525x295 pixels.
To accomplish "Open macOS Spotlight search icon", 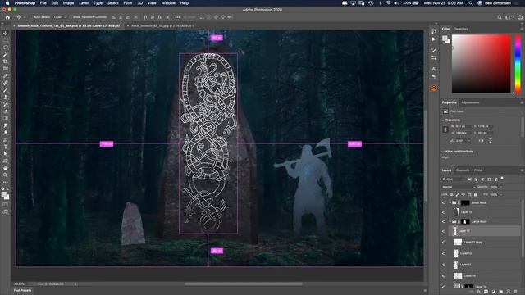I will 471,3.
